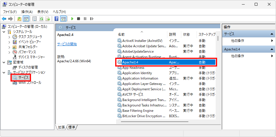276x137 pixels.
Task: Select the Application Layer Gateway service
Action: (166, 84)
